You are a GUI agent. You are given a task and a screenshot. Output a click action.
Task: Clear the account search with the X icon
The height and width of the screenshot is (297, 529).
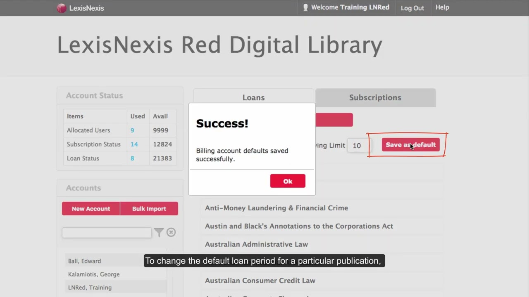click(171, 232)
